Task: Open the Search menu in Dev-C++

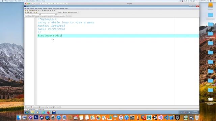Action: pos(32,8)
